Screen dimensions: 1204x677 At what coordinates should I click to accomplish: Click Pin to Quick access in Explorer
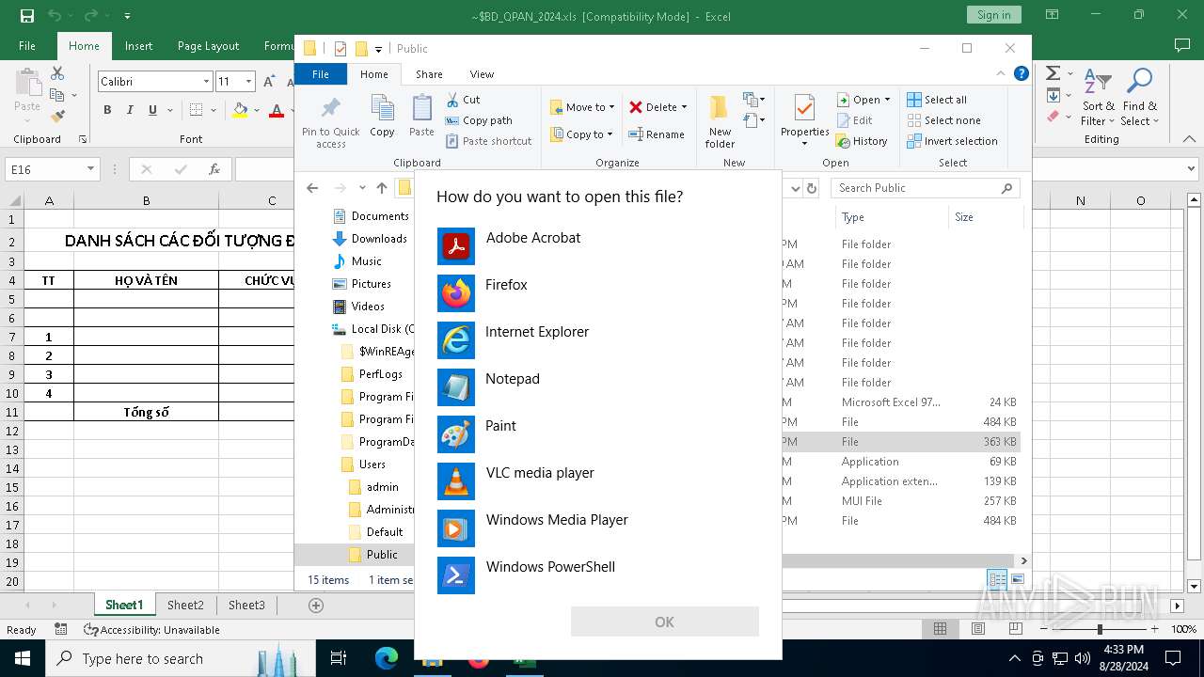pos(331,121)
